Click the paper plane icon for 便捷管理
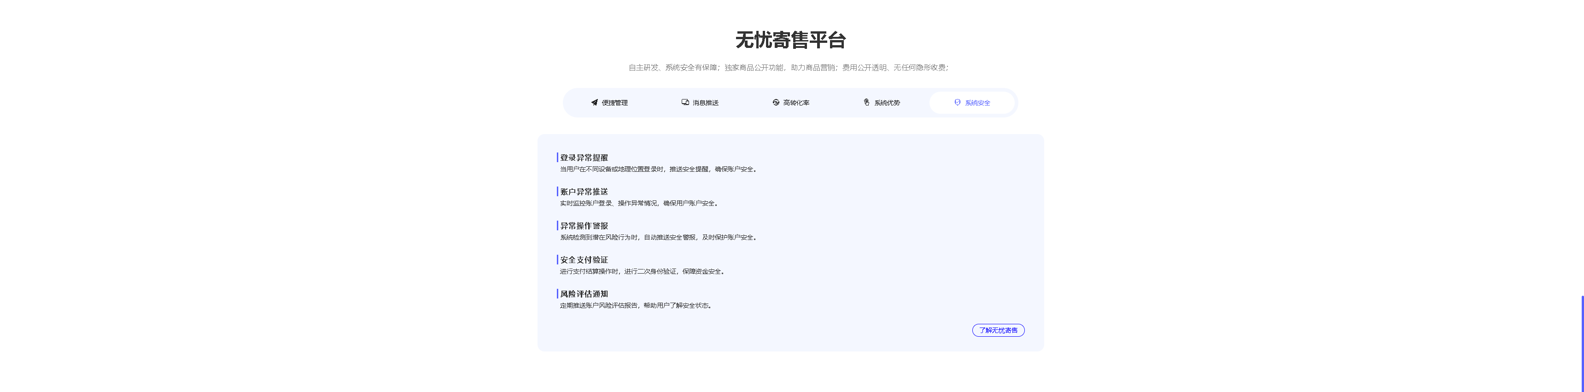Screen dimensions: 1584x392 [x=594, y=103]
